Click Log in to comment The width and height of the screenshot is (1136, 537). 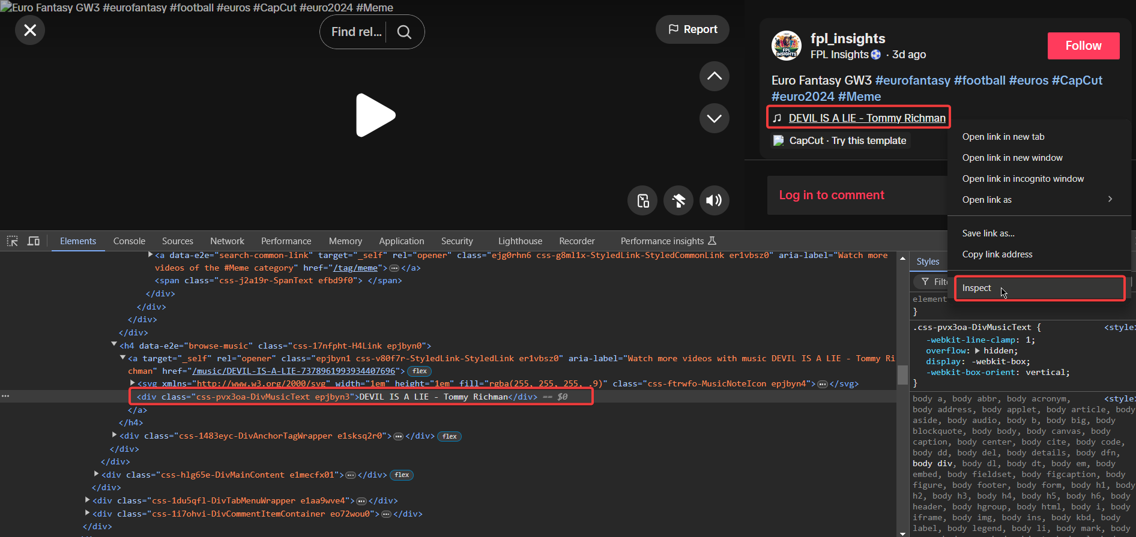pyautogui.click(x=832, y=195)
